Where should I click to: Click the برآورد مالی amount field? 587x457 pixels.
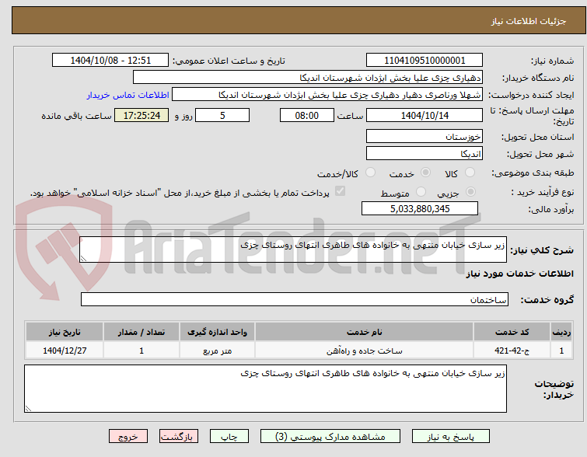tap(420, 208)
